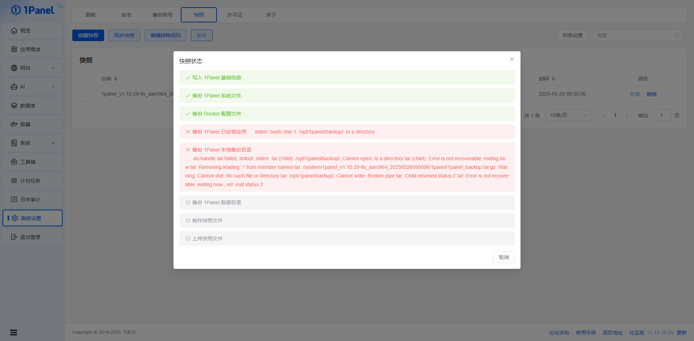Click the check icon for 写入 1Panel 基础信息

pos(188,78)
